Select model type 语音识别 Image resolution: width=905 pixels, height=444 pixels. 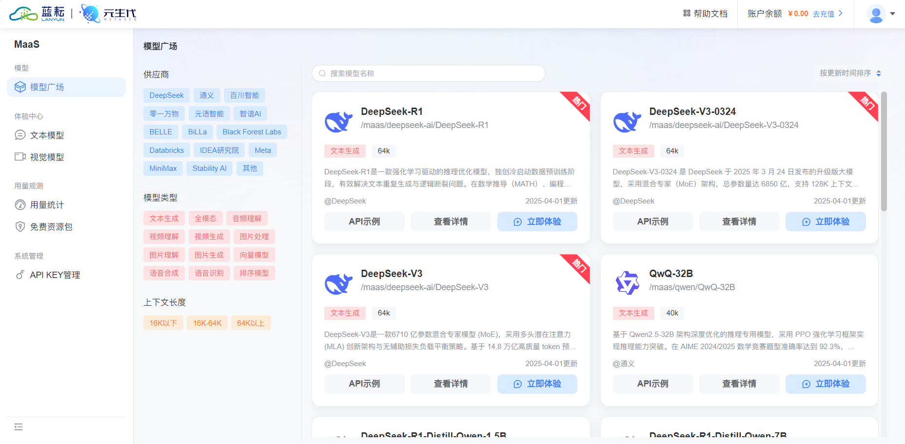point(209,273)
